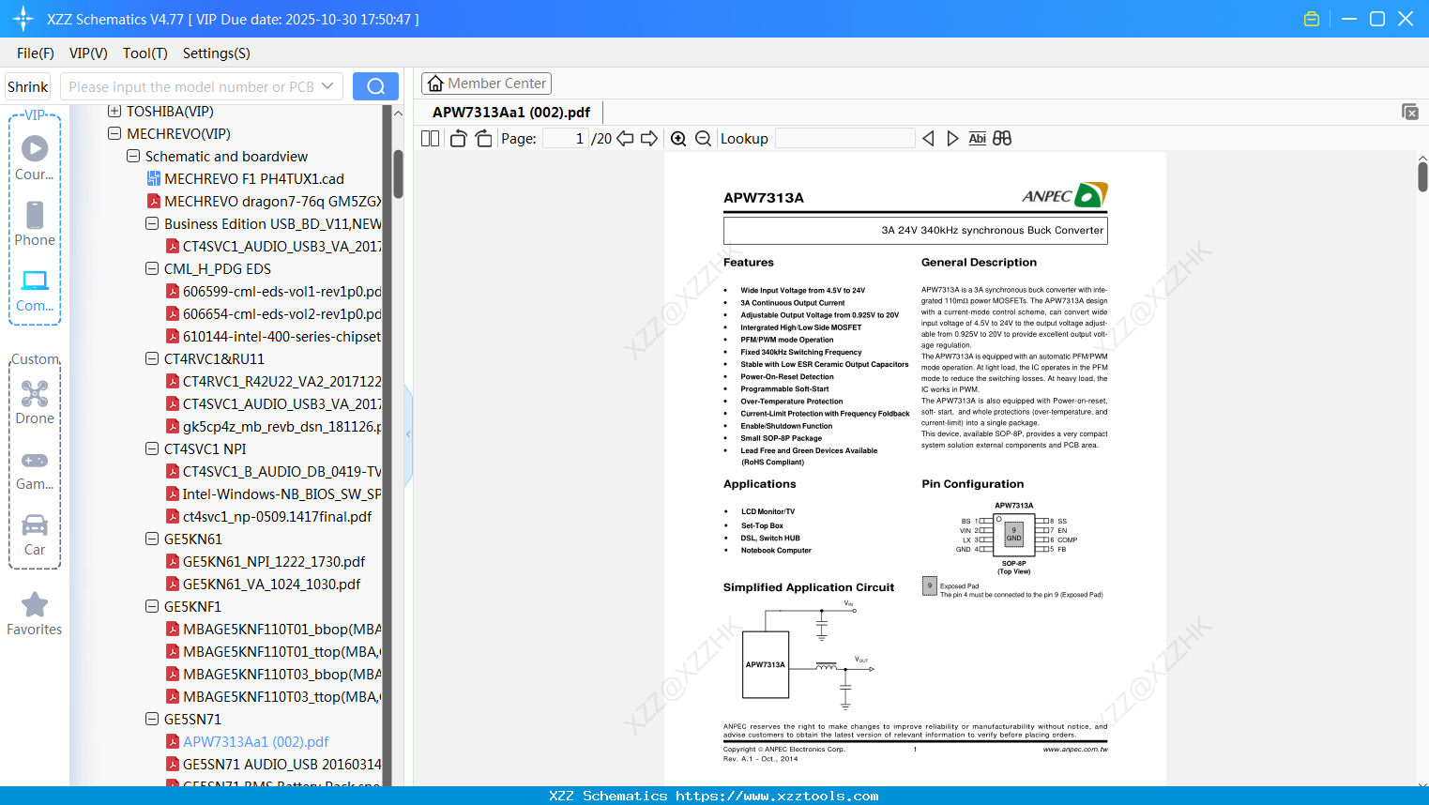Click the Page number field
The height and width of the screenshot is (805, 1429).
point(566,139)
